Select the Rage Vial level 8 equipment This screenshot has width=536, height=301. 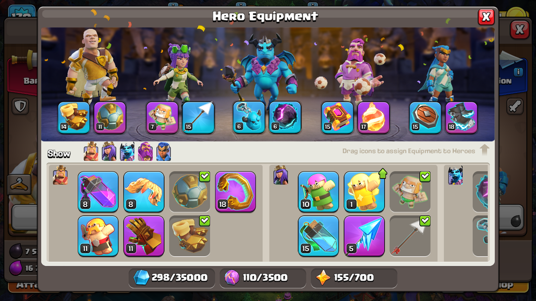coord(98,192)
